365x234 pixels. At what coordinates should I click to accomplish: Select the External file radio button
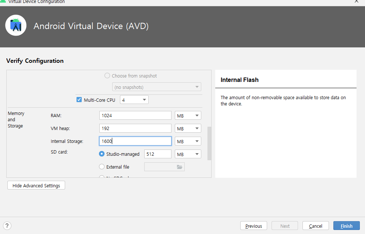[x=102, y=167]
